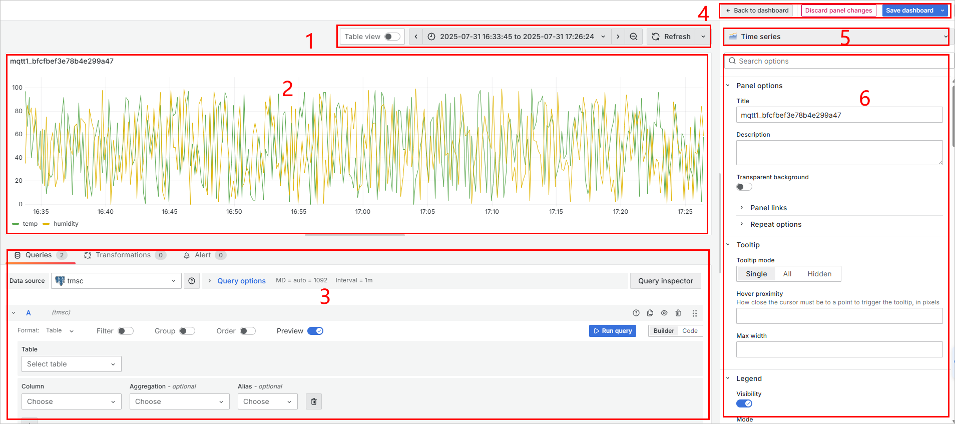955x424 pixels.
Task: Duplicate query A with the copy icon
Action: pos(650,313)
